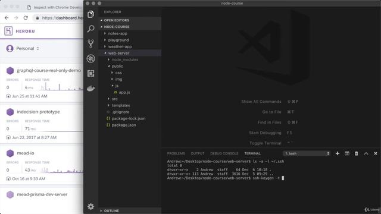
Task: Switch to the Debug Console tab
Action: click(224, 153)
